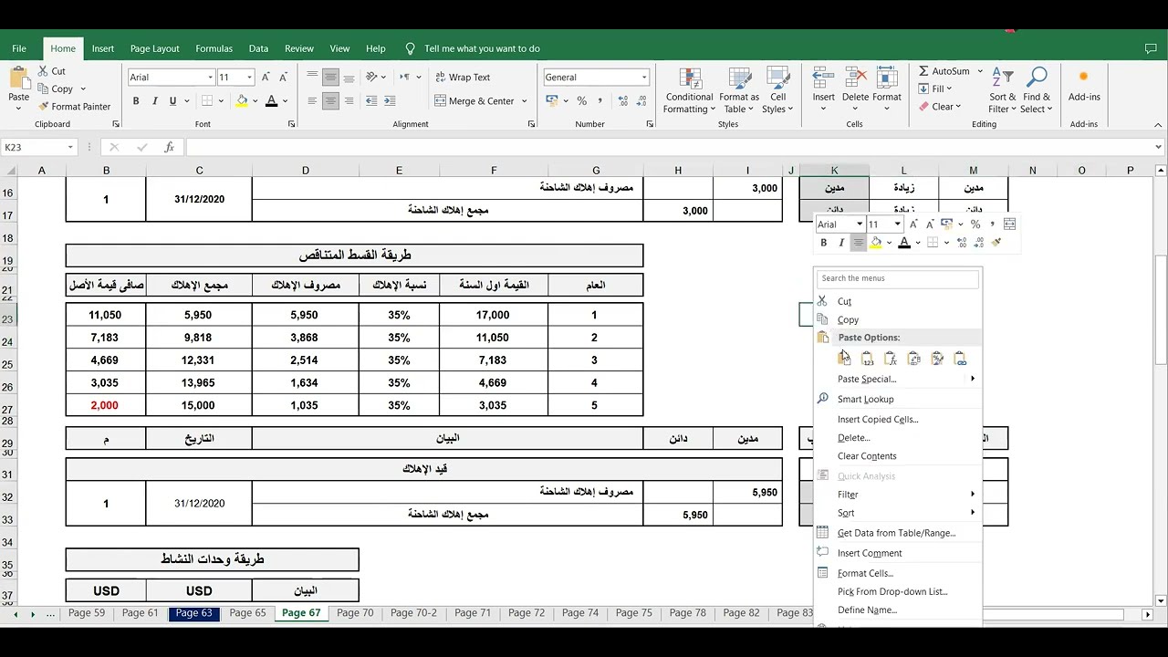Toggle Italic in floating mini toolbar
The width and height of the screenshot is (1168, 657).
840,243
